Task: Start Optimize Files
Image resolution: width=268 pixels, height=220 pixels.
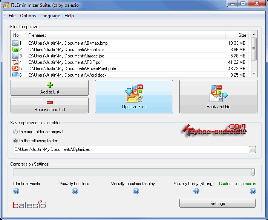Action: [134, 96]
